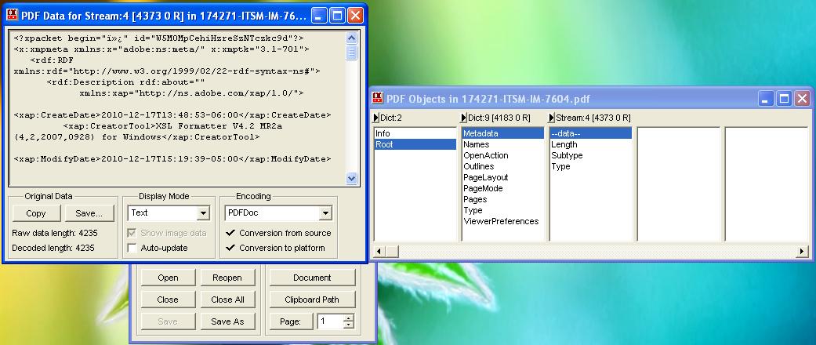The width and height of the screenshot is (816, 345).
Task: Select OpenAction entry
Action: coord(502,155)
